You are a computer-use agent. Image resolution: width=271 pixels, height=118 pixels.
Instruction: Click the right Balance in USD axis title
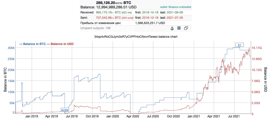pyautogui.click(x=266, y=79)
